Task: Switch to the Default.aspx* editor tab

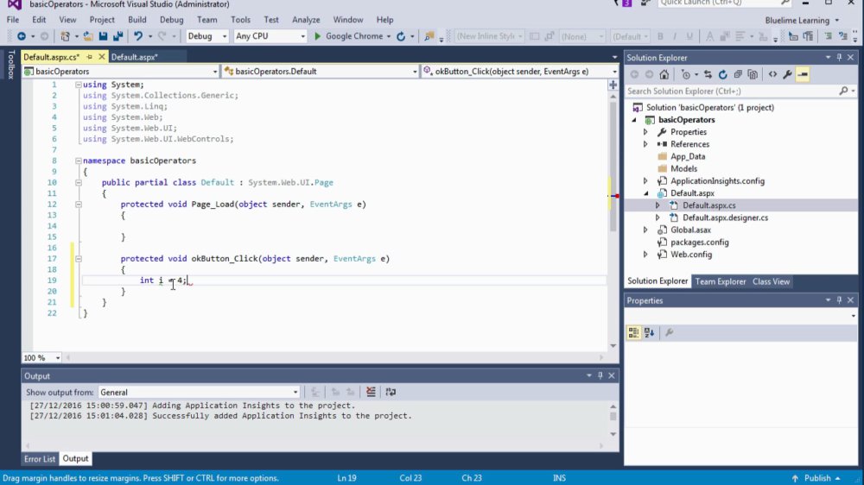Action: coord(135,57)
